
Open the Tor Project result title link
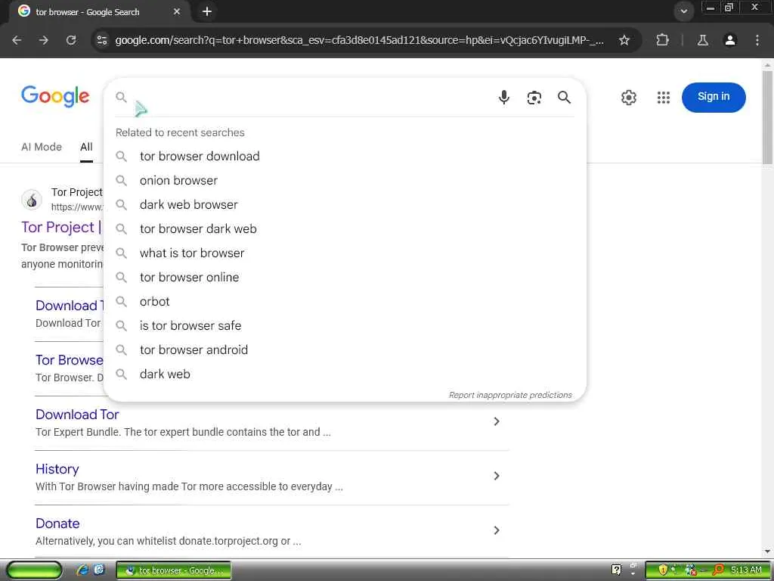tap(61, 227)
